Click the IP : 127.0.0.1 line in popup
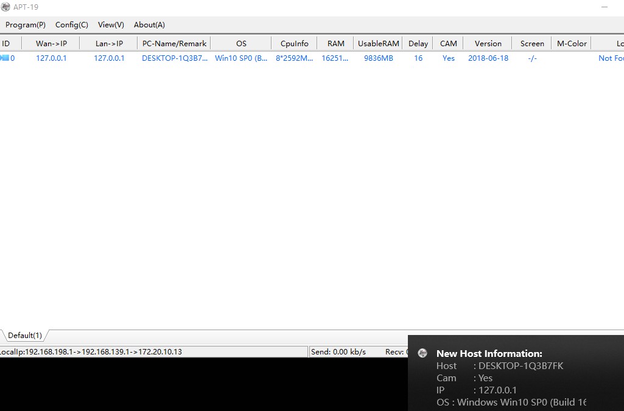Screen dimensions: 624x411 click(x=476, y=390)
